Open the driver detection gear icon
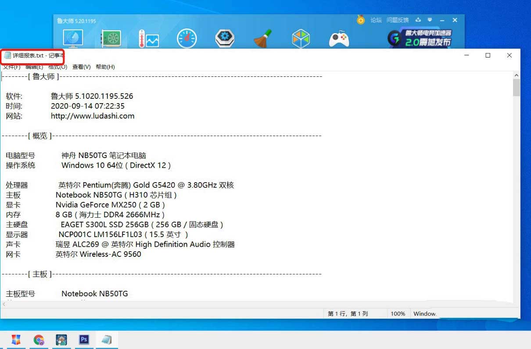 click(x=225, y=39)
